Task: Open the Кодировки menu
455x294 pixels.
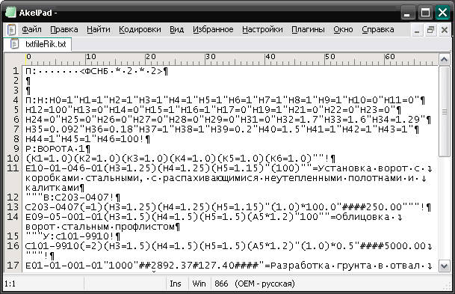Action: [140, 30]
